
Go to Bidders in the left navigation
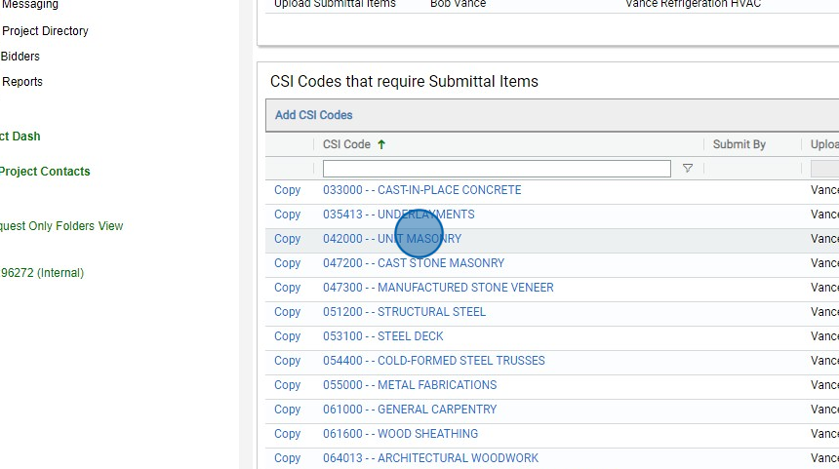[x=20, y=57]
